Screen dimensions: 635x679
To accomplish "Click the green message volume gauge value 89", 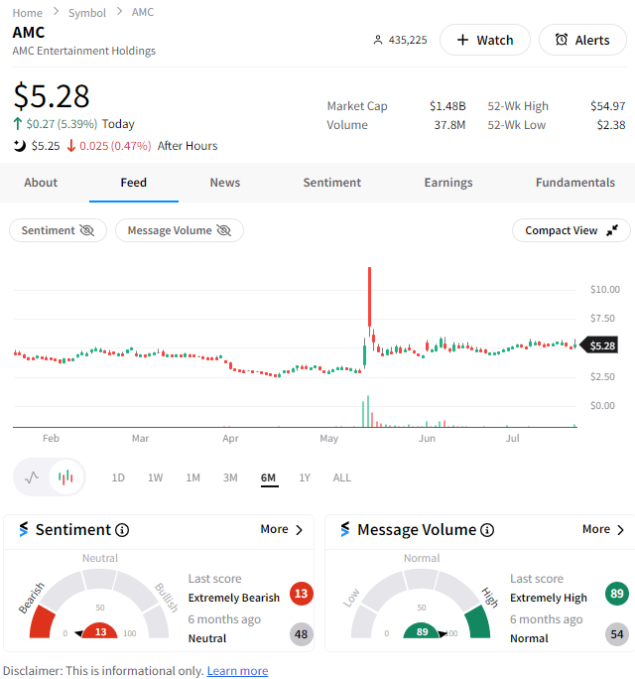I will click(422, 631).
